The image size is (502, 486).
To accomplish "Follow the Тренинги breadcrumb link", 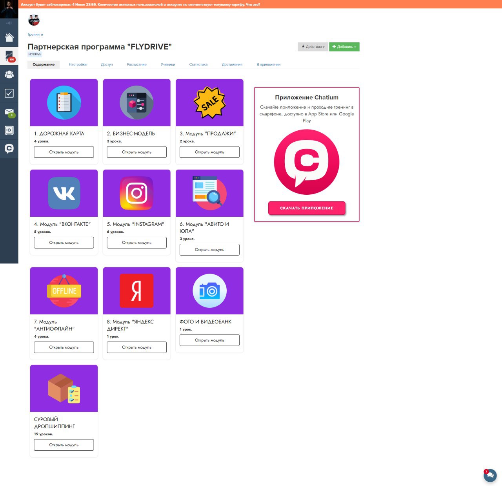I will click(35, 35).
